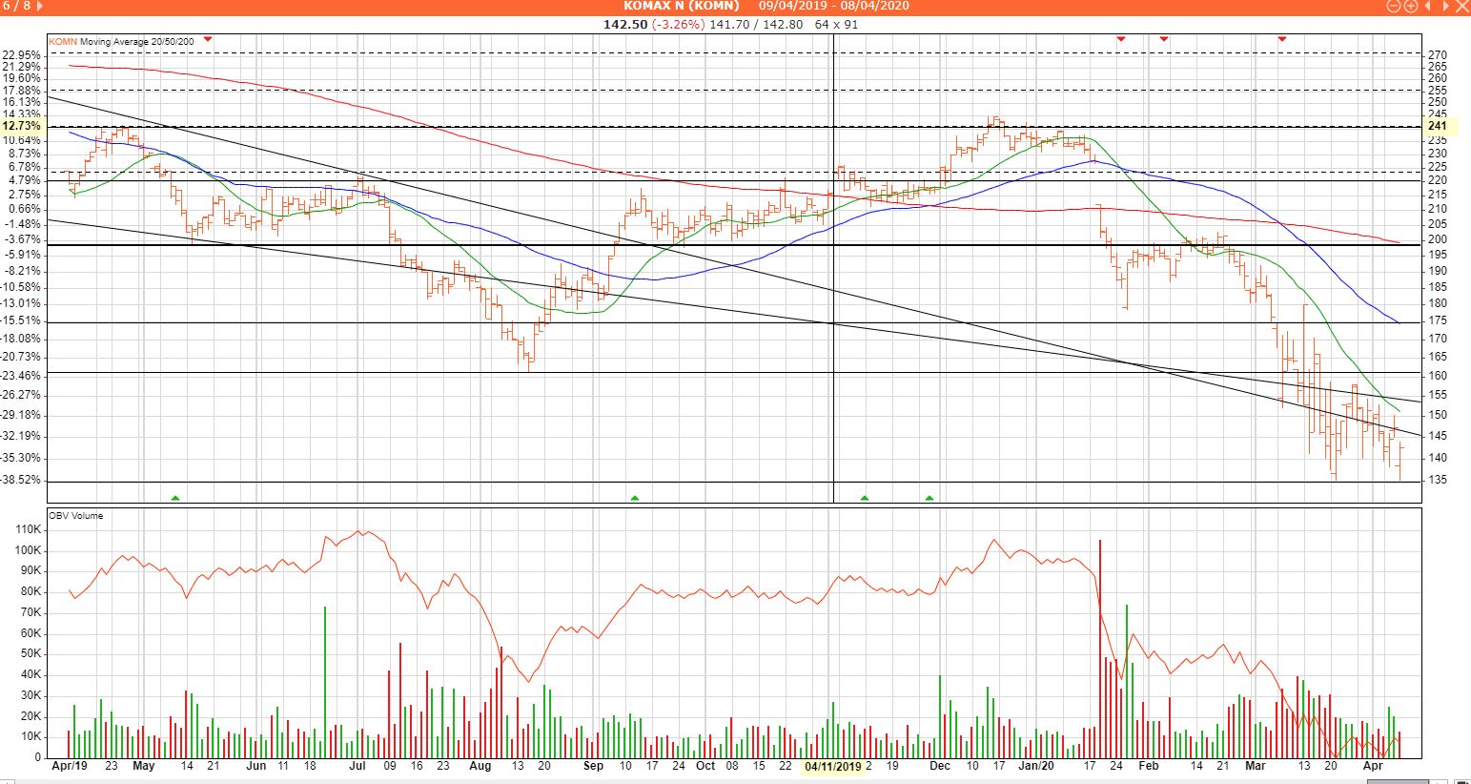Click the green triangle marker near mid-September
1471x784 pixels.
click(x=635, y=498)
